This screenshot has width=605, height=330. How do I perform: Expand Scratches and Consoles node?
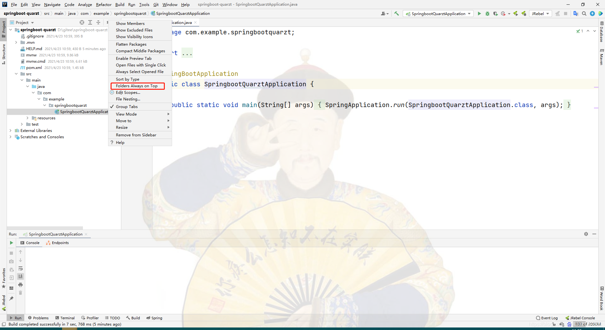pyautogui.click(x=11, y=137)
